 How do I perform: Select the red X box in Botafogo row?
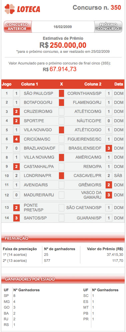pos(61,103)
